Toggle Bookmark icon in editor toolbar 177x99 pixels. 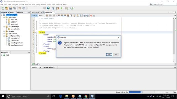coord(80,16)
